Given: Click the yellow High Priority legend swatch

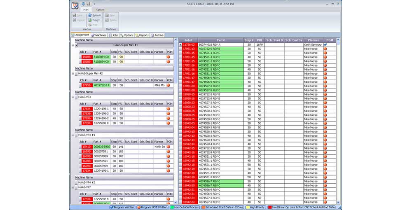Looking at the screenshot, I should pos(248,208).
